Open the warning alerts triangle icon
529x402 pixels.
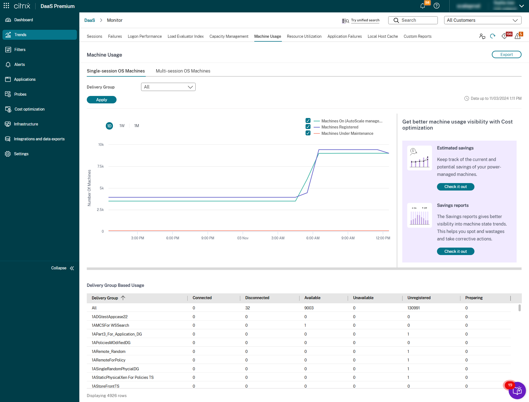pyautogui.click(x=518, y=36)
